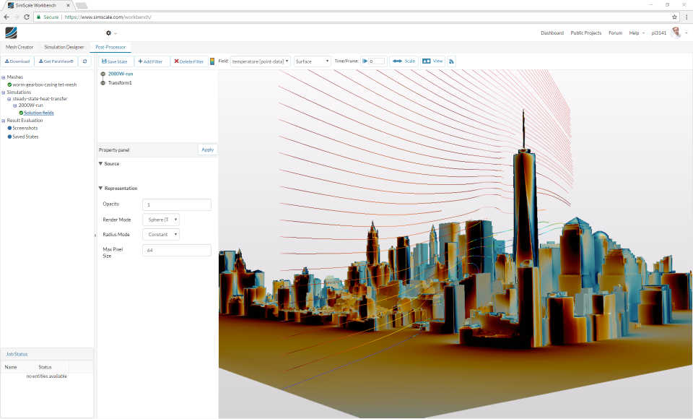Apply changes in the Property panel
The height and width of the screenshot is (419, 693).
point(207,150)
